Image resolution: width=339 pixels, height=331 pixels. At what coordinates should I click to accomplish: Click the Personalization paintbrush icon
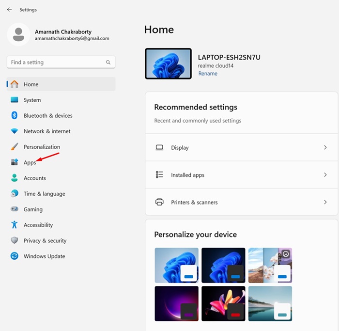15,147
